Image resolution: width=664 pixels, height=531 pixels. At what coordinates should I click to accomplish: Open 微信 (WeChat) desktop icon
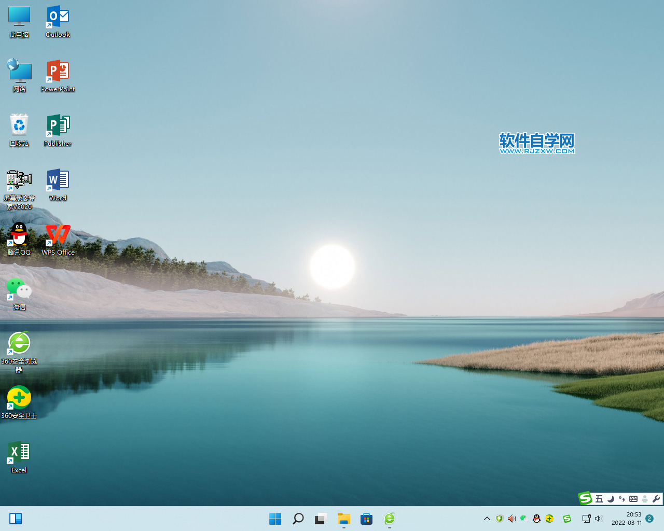[19, 290]
